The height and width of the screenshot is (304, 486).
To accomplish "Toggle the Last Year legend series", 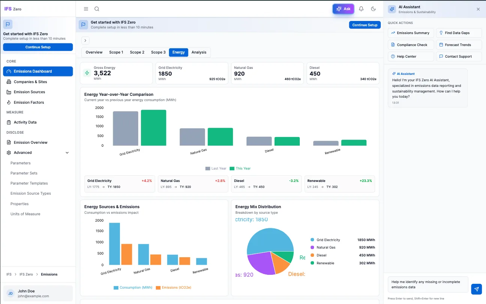I will (x=216, y=168).
